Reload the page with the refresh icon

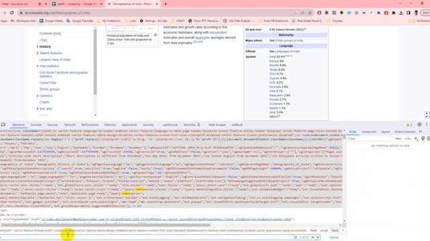pyautogui.click(x=12, y=13)
